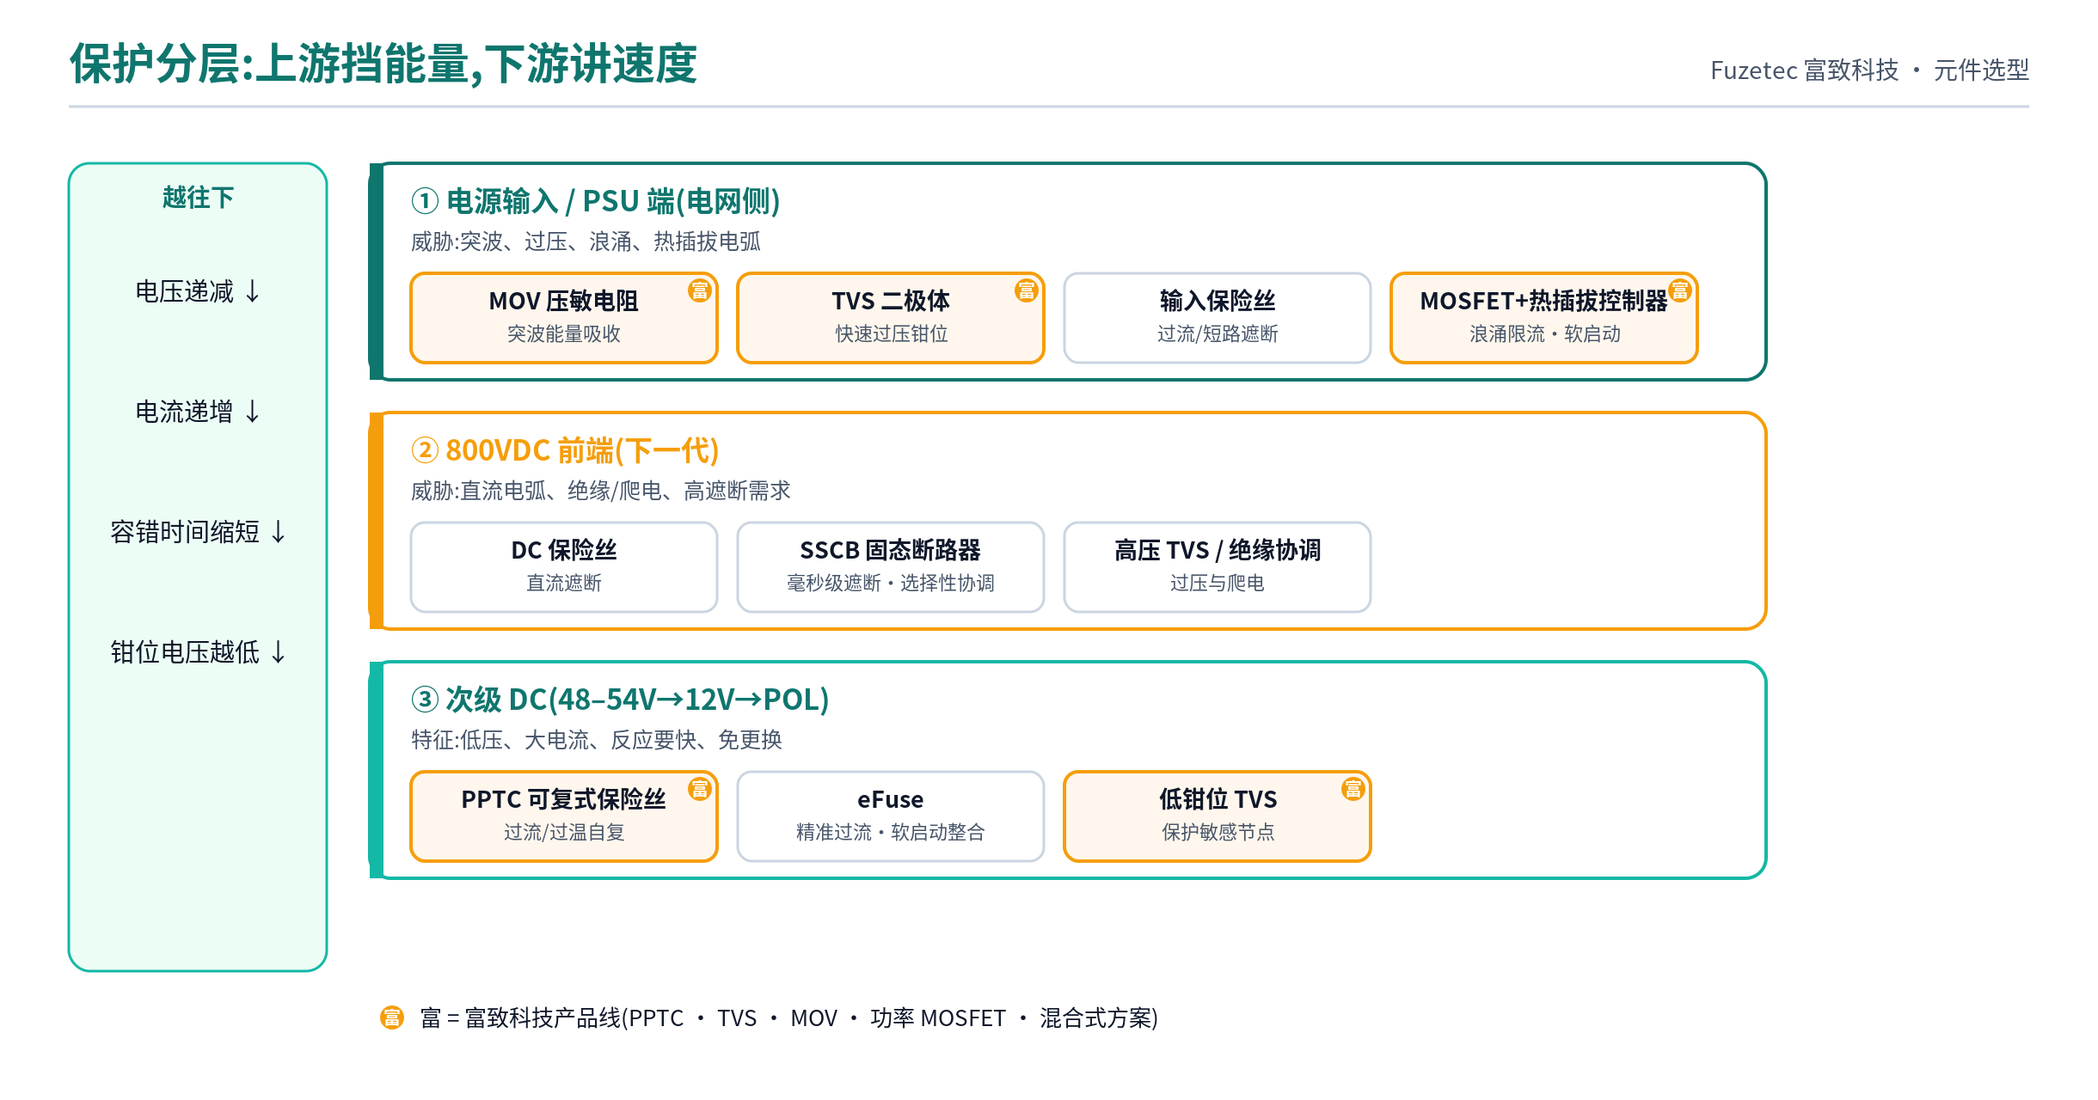This screenshot has height=1100, width=2098.
Task: Select the 输入保险丝 card
Action: (1218, 318)
